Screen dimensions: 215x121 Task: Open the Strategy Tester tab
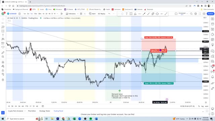[45, 111]
